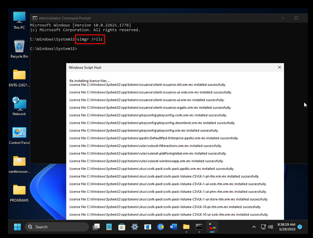Viewport: 313px width, 238px height.
Task: Click Administrator: Command Prompt title text
Action: [65, 18]
